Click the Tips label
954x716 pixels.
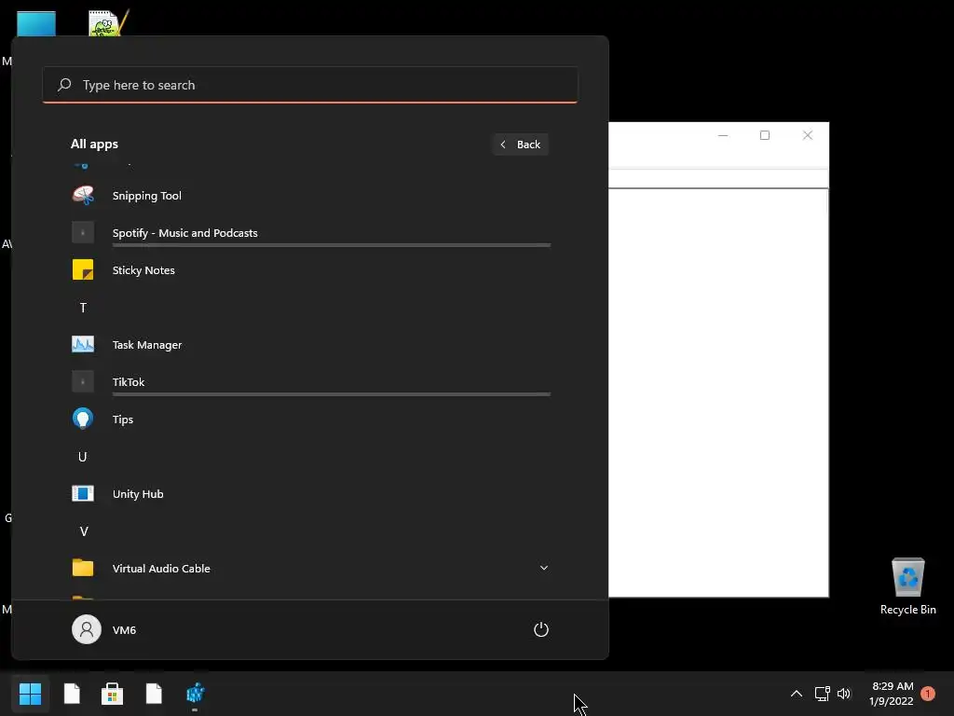[123, 419]
